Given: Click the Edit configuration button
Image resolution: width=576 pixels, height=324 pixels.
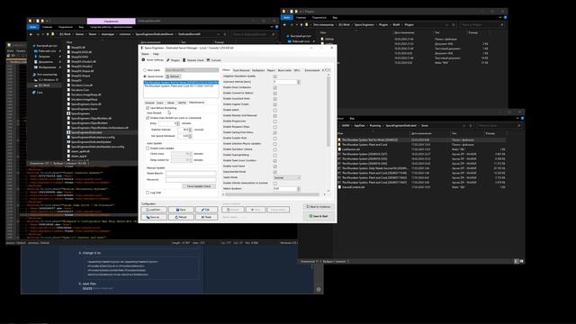Looking at the screenshot, I should 206,210.
